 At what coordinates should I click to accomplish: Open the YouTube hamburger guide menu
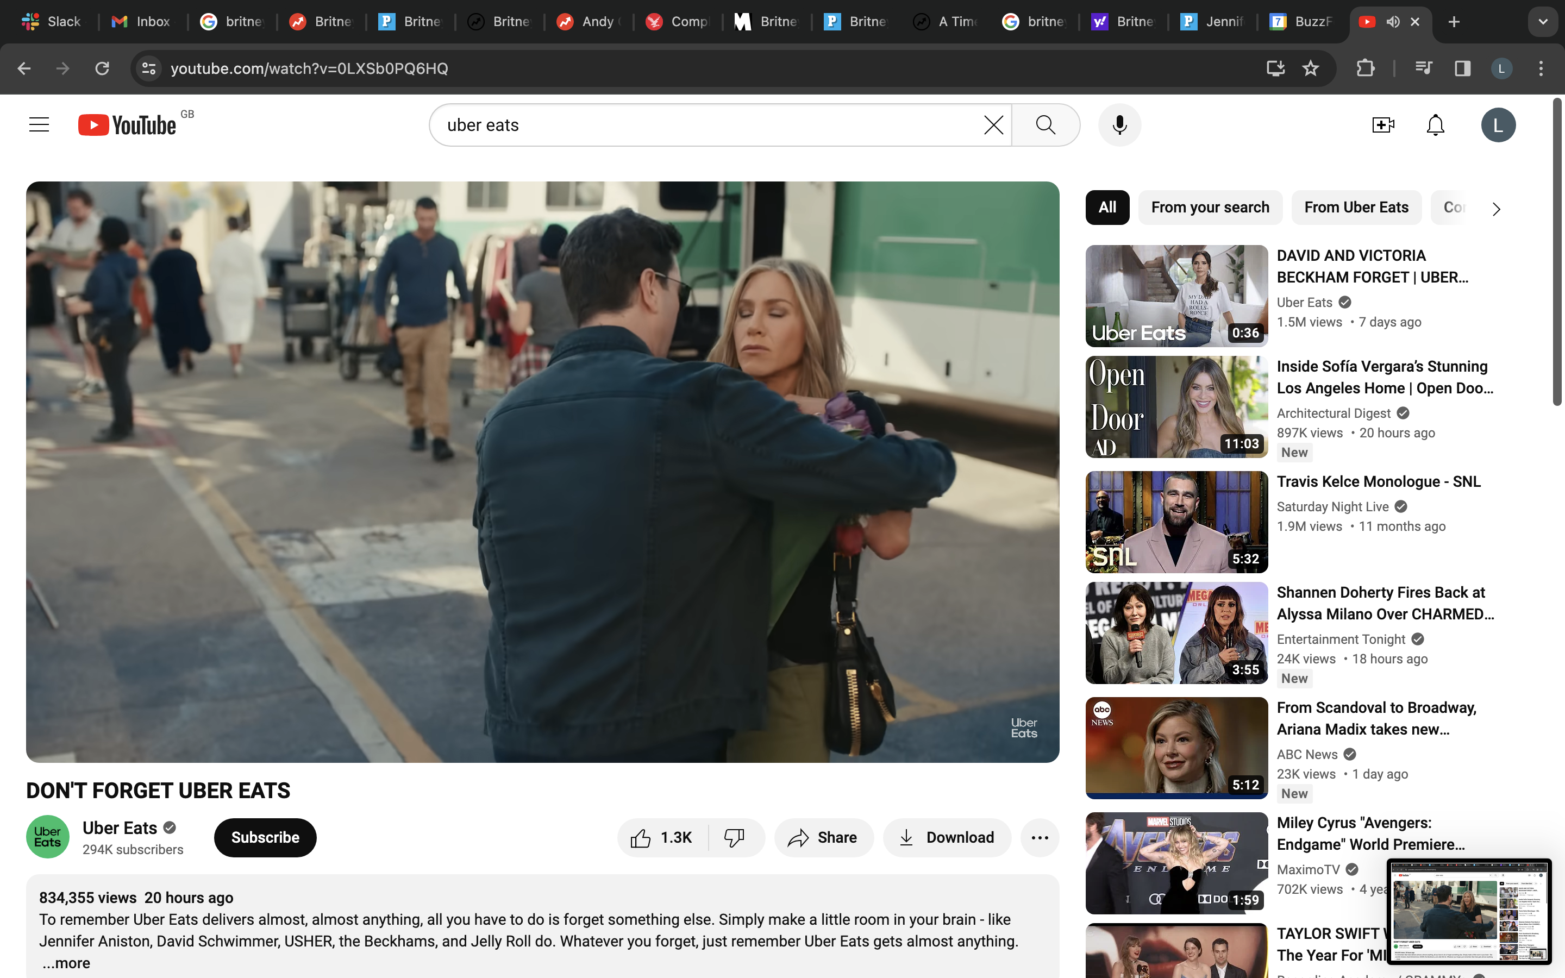[x=39, y=125]
